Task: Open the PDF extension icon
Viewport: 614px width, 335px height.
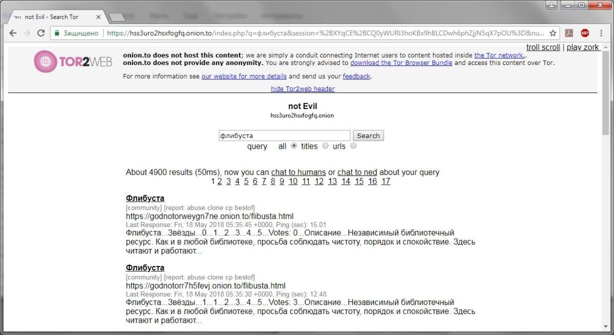Action: 568,33
